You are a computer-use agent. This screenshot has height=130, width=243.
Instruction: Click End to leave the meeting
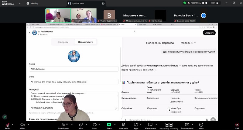pos(237,125)
